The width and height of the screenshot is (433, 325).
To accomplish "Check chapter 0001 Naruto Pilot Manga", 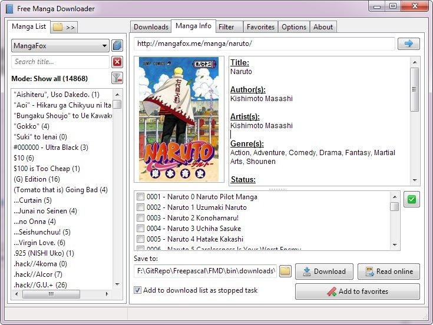I will [x=140, y=197].
